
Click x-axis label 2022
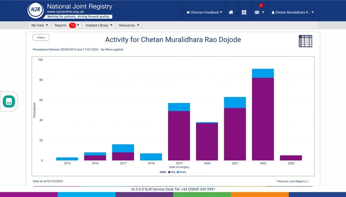click(263, 163)
